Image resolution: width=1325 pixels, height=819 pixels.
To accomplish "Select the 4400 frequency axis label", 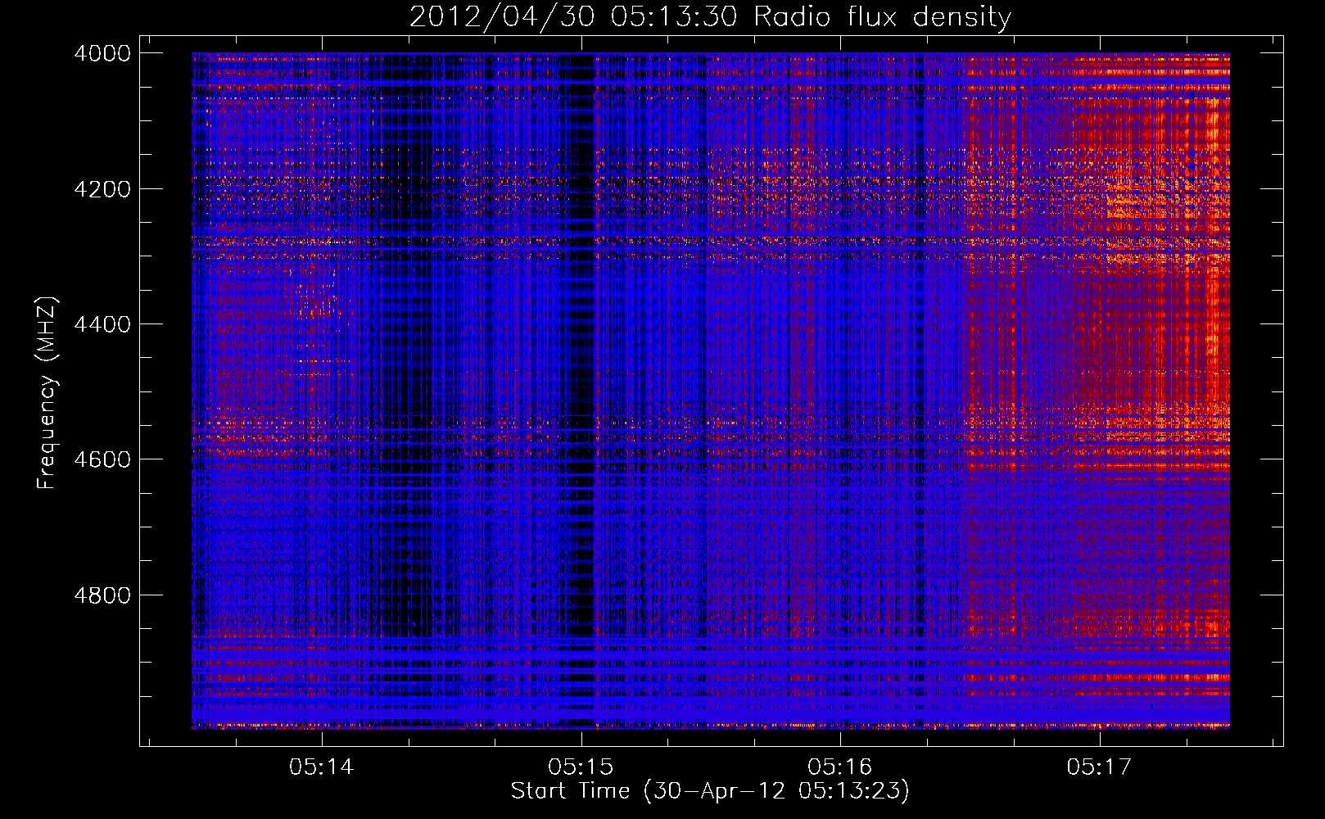I will tap(102, 324).
